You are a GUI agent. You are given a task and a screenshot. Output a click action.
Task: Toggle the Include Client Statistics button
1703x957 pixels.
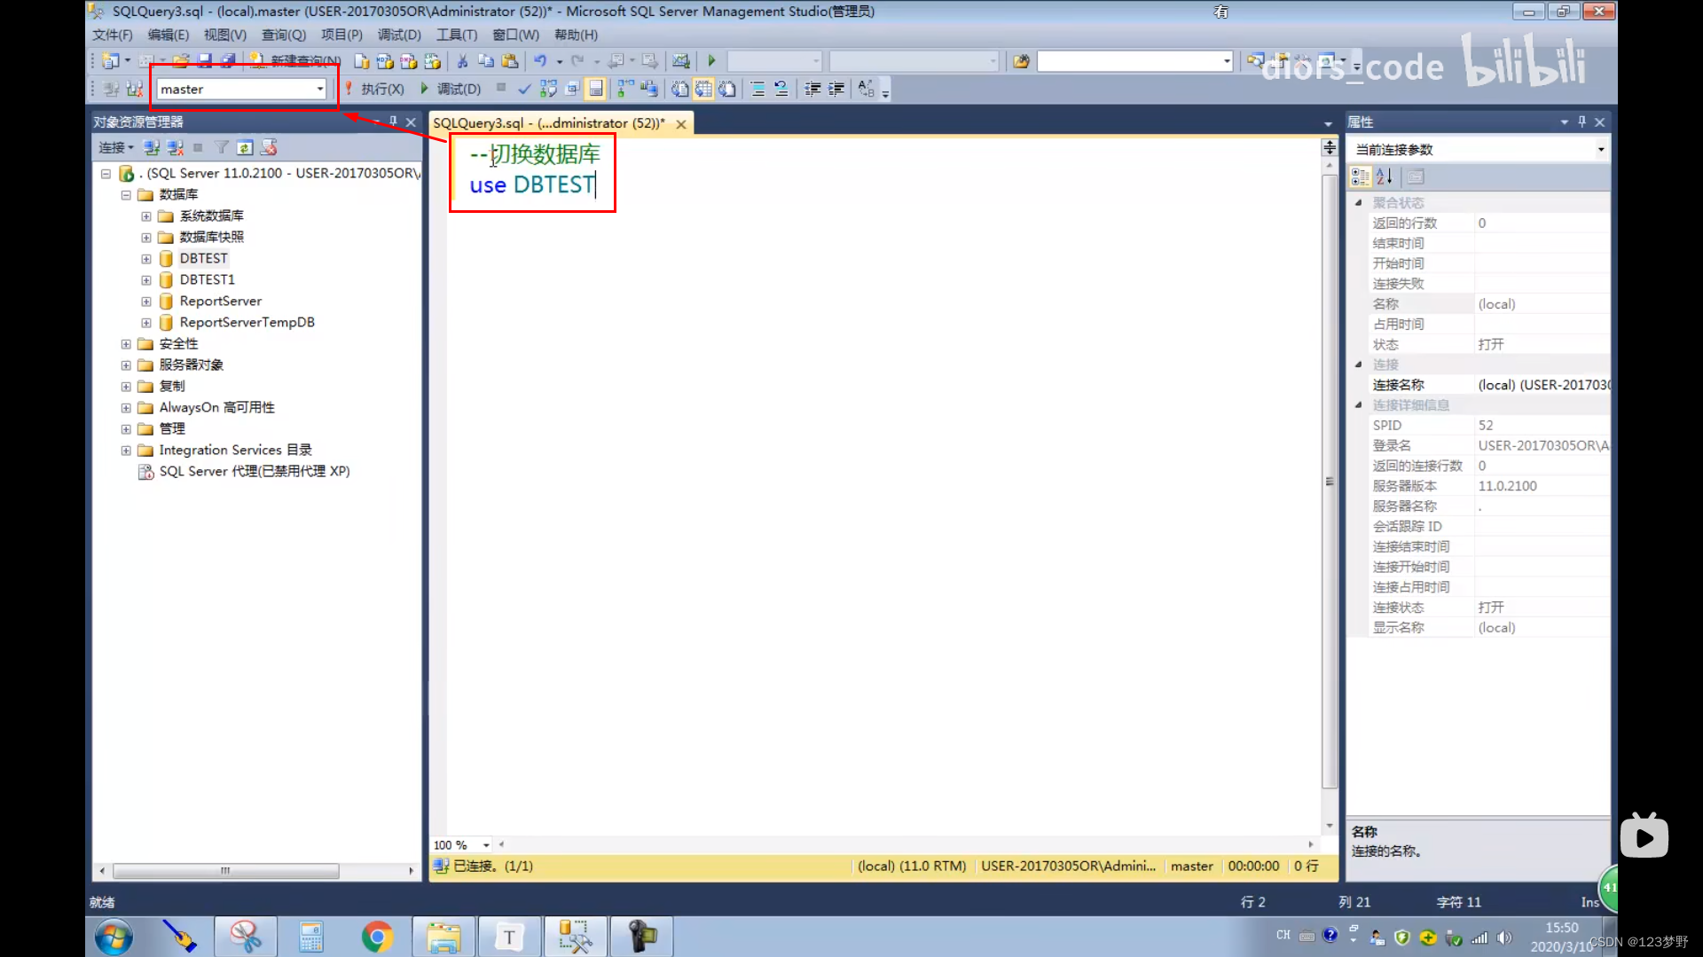click(649, 89)
